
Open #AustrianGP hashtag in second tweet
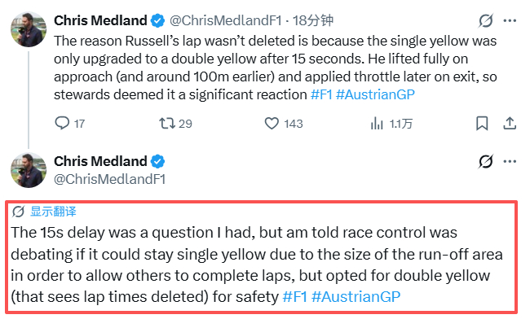pyautogui.click(x=356, y=297)
